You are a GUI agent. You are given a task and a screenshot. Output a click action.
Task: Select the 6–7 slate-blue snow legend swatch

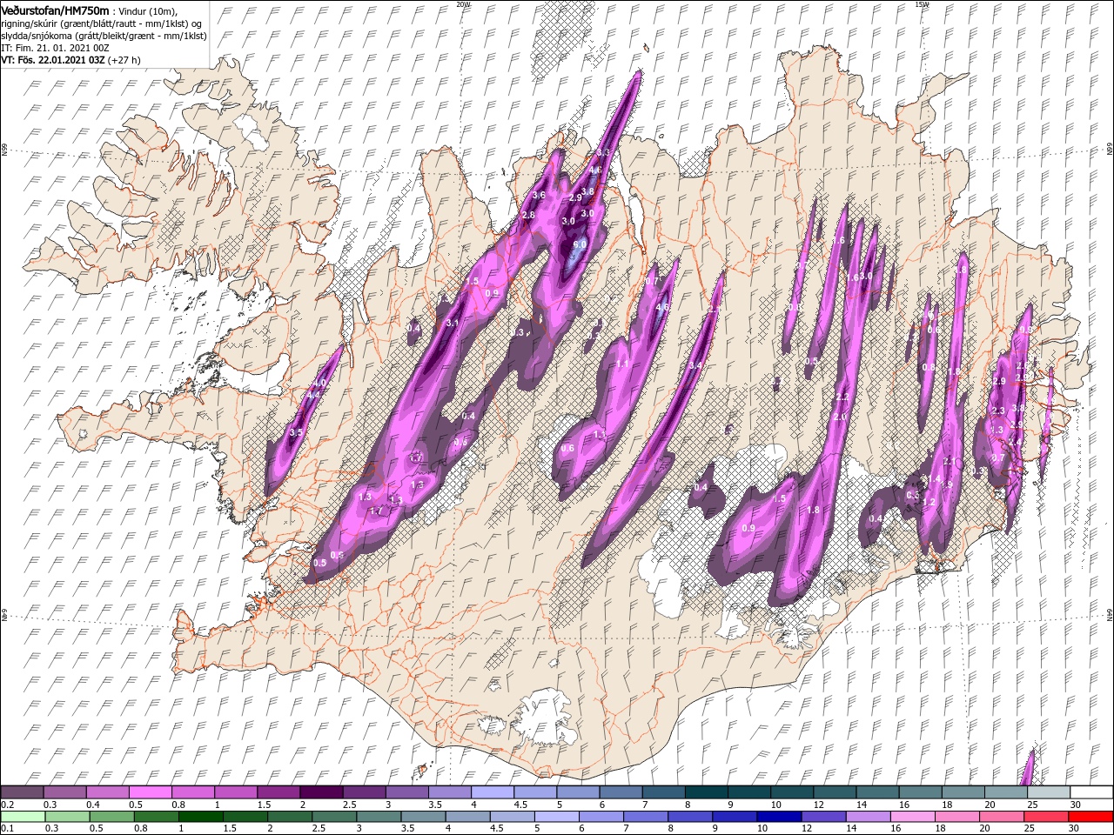click(x=621, y=792)
